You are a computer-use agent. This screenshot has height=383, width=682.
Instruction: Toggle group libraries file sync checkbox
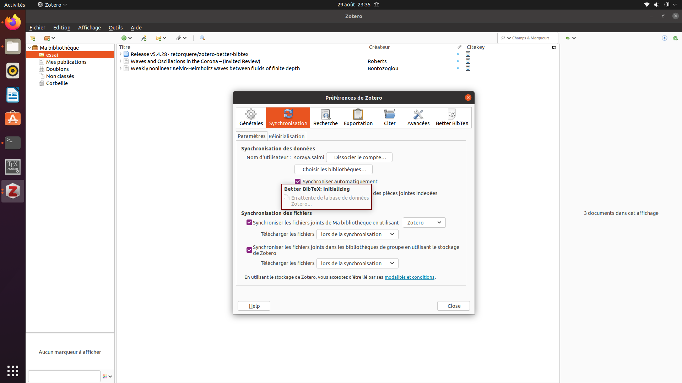(249, 250)
